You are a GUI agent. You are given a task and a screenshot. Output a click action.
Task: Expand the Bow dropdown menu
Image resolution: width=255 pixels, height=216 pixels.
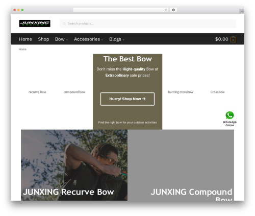coord(61,39)
